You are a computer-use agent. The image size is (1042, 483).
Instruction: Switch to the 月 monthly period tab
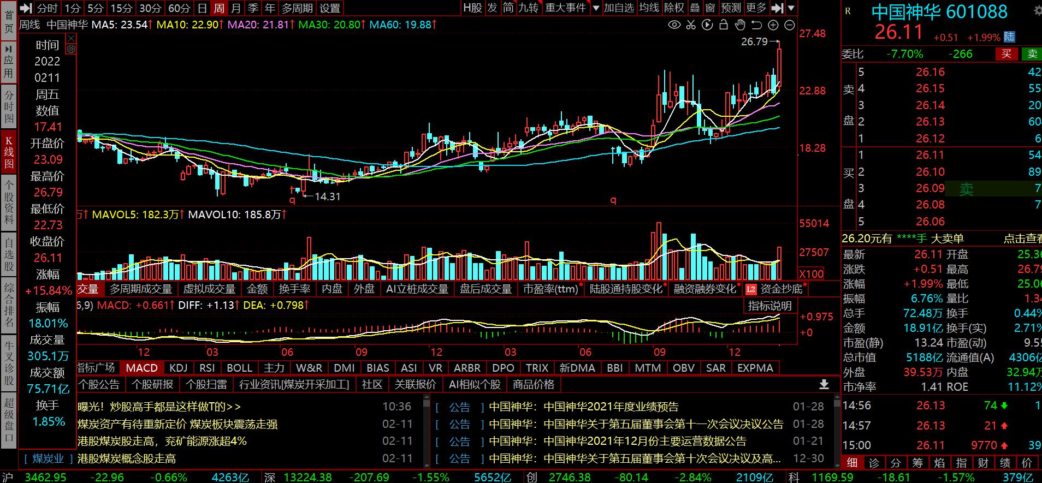(x=235, y=8)
